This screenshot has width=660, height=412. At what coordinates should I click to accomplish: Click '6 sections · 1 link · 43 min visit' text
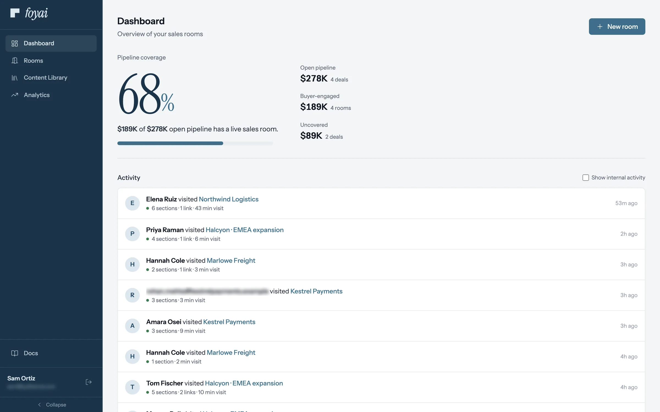(187, 208)
